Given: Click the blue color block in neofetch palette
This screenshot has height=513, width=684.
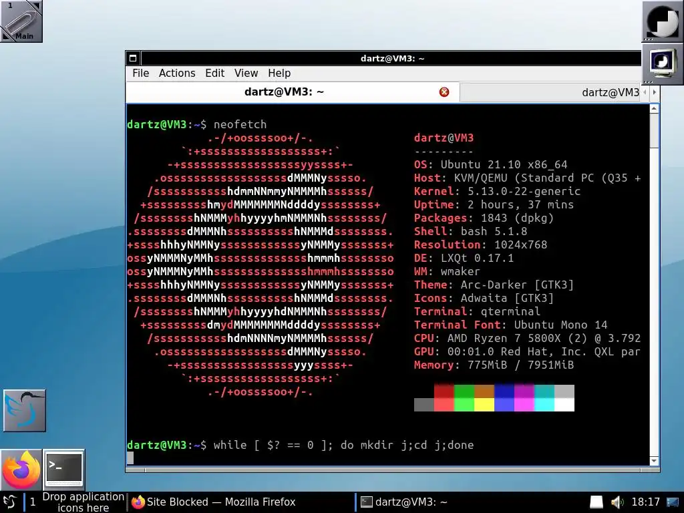Looking at the screenshot, I should point(504,391).
